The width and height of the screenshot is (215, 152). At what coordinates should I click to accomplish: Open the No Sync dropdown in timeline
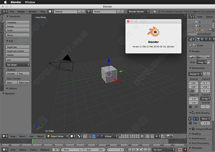tap(164, 149)
